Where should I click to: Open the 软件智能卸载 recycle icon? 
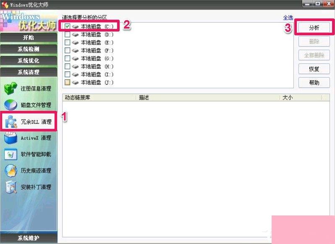coord(10,154)
